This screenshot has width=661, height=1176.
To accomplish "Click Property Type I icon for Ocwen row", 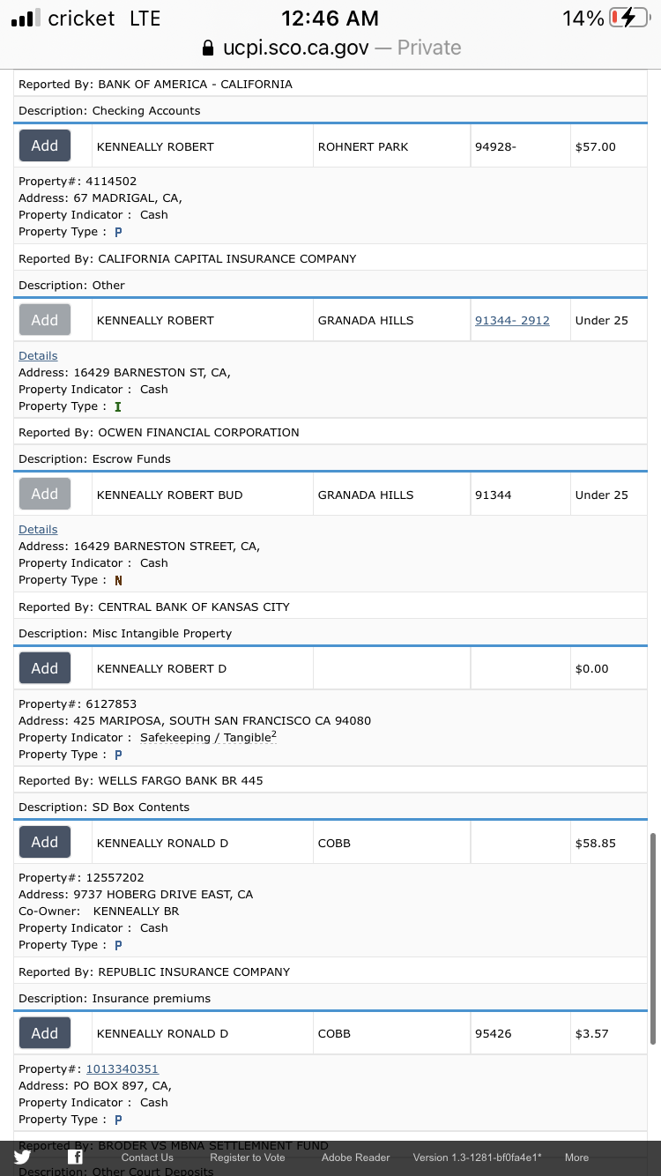I will coord(118,406).
